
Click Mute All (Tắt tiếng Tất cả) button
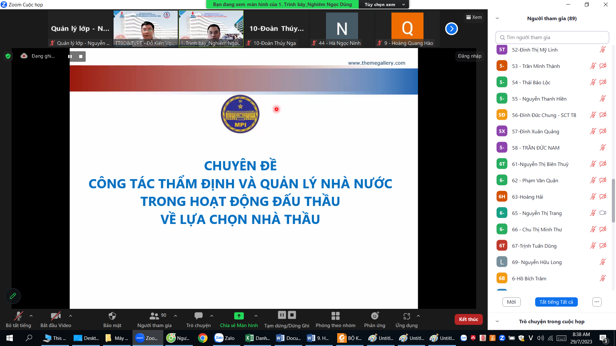[x=556, y=302]
